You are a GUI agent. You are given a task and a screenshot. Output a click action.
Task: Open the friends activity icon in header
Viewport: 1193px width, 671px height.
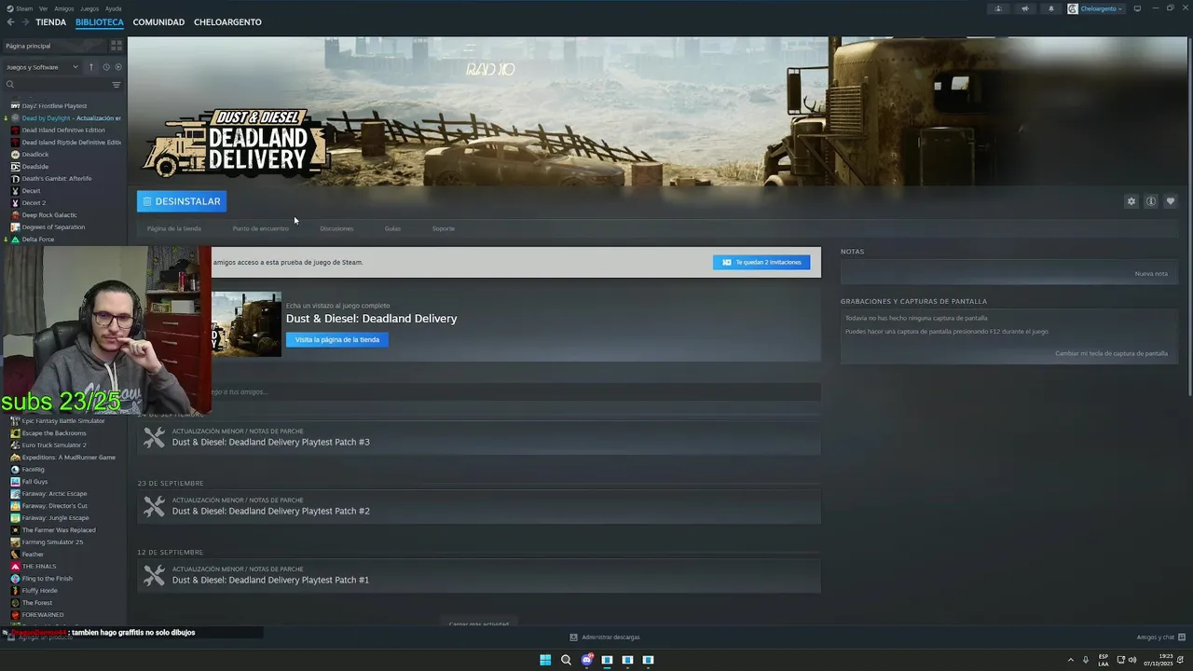[998, 8]
